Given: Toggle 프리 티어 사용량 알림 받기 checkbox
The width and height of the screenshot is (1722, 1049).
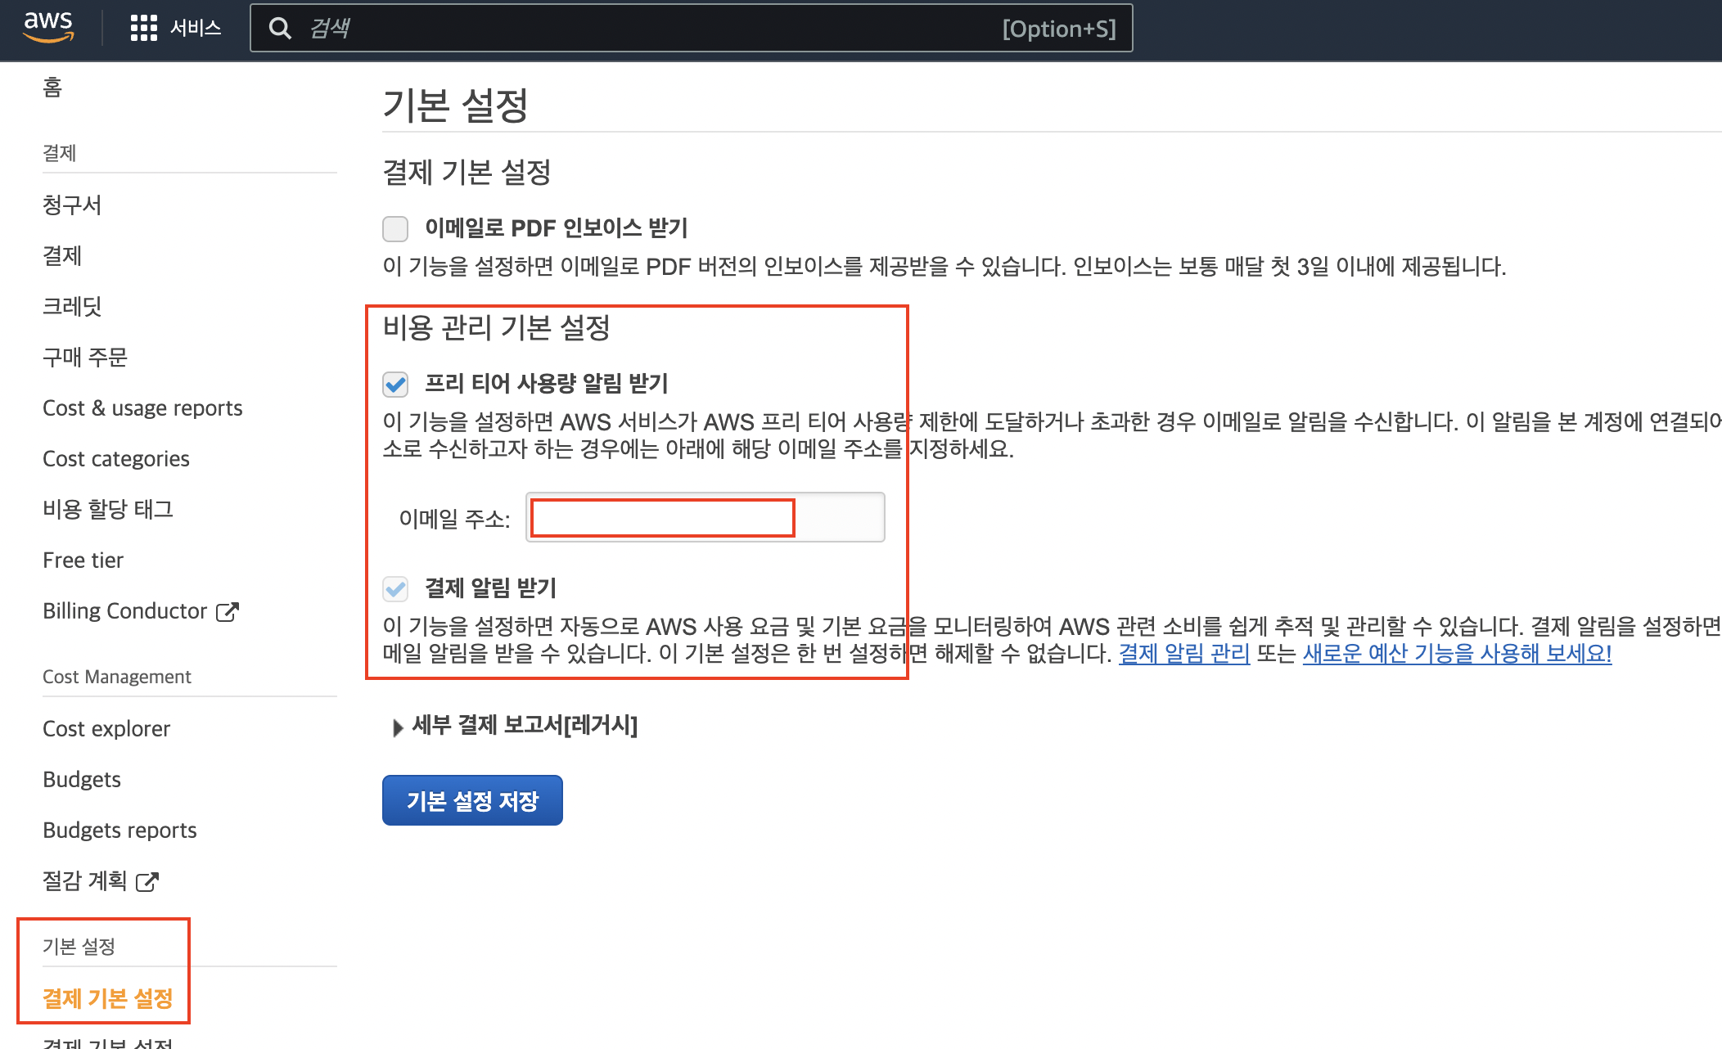Looking at the screenshot, I should click(395, 384).
